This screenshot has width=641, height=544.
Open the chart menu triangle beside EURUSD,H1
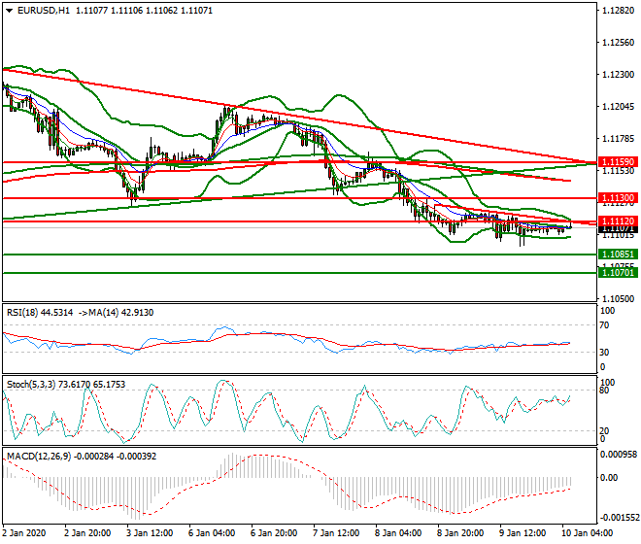[9, 11]
